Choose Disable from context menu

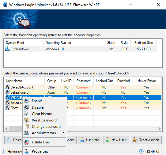45,107
